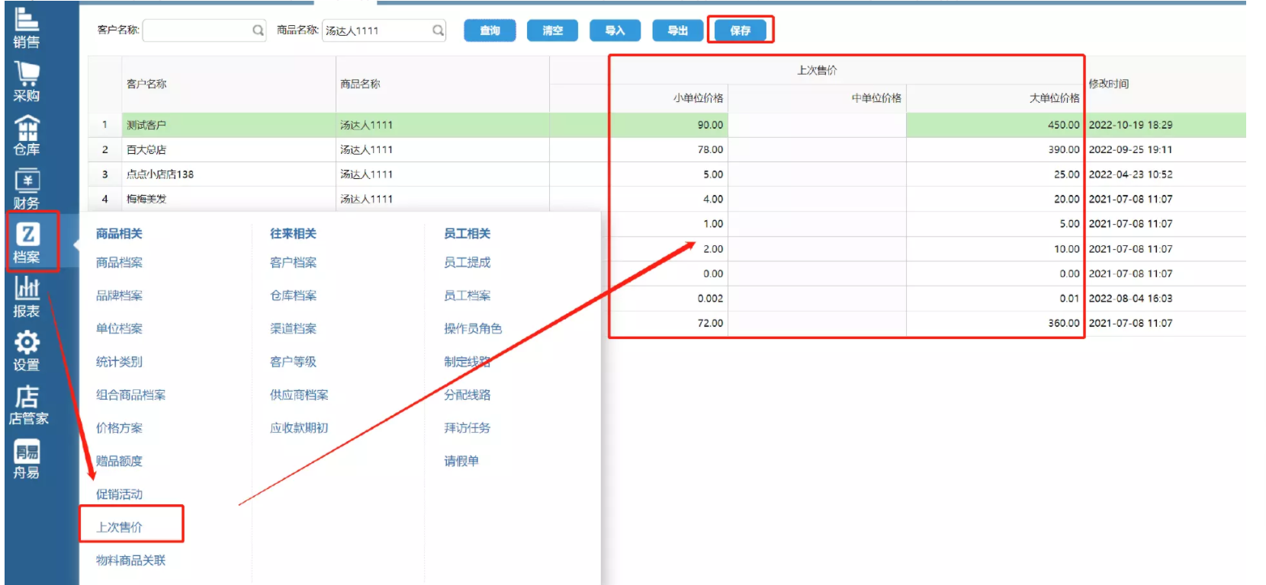1266x585 pixels.
Task: Open the 财务 (Finance) sidebar icon
Action: point(27,188)
